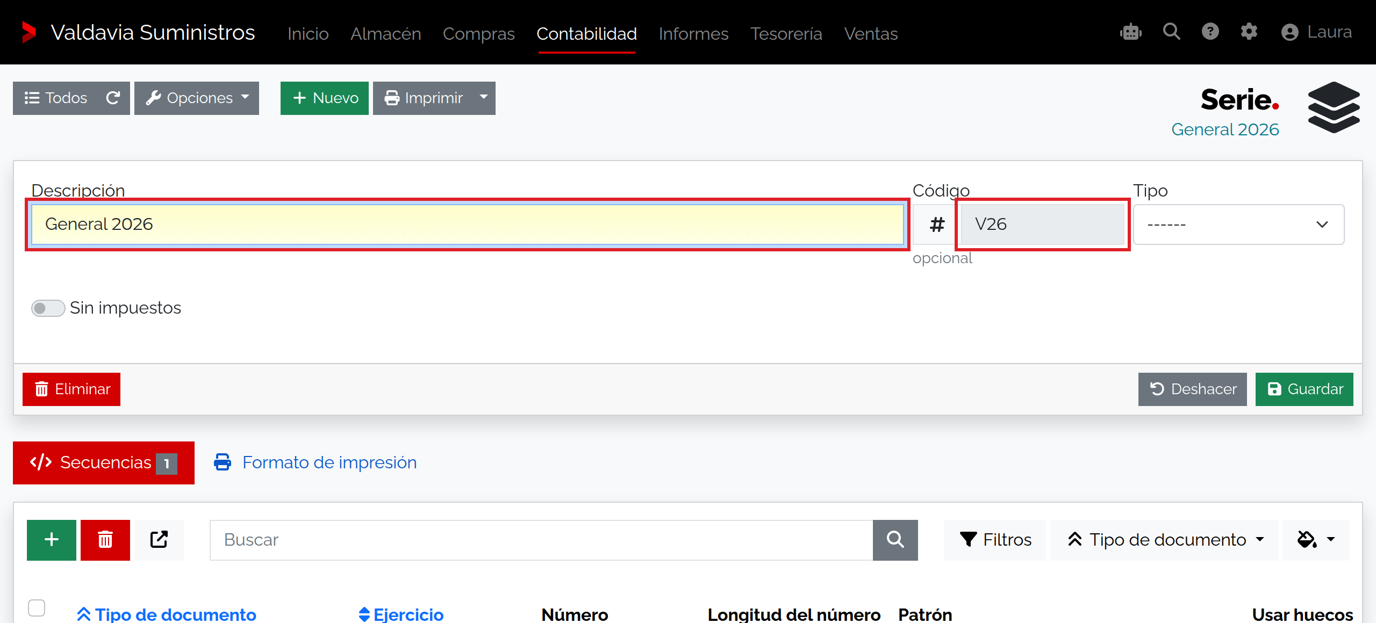Image resolution: width=1376 pixels, height=623 pixels.
Task: Click the Código field containing V26
Action: coord(1043,224)
